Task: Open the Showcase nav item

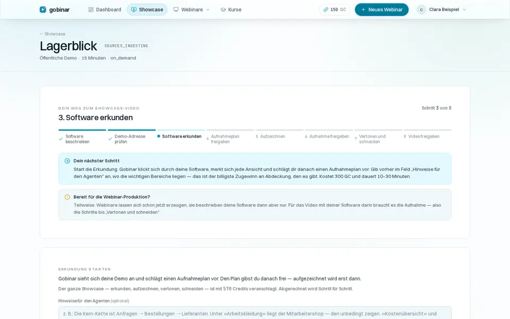Action: 147,10
